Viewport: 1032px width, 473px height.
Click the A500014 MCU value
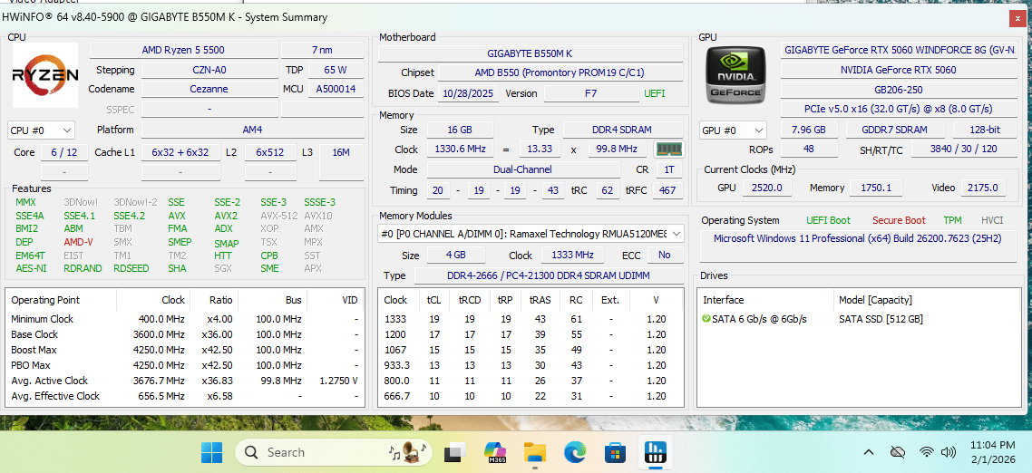tap(336, 89)
